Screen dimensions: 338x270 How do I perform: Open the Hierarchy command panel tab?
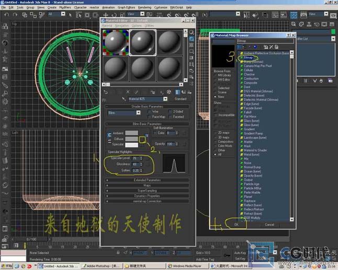(309, 24)
